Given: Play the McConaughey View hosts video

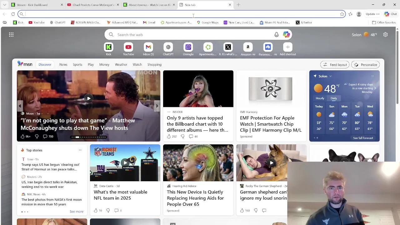Looking at the screenshot, I should [x=88, y=98].
